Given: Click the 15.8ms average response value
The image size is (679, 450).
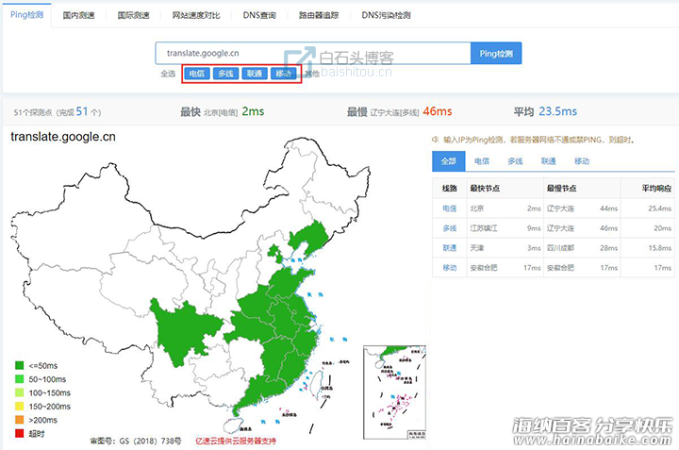Looking at the screenshot, I should (660, 248).
